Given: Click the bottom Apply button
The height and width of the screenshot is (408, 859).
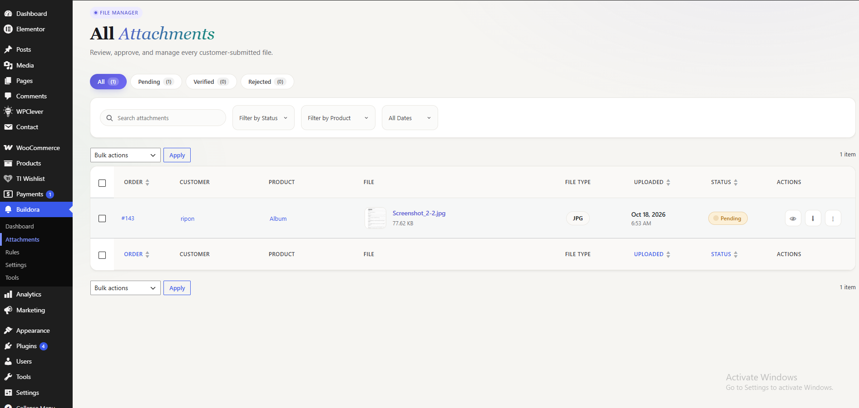Looking at the screenshot, I should click(x=177, y=288).
